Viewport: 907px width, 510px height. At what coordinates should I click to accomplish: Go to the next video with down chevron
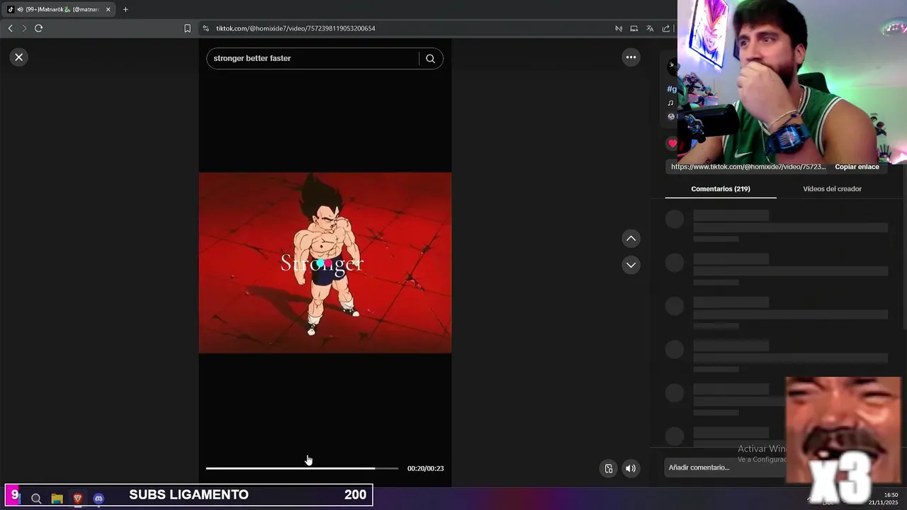(x=631, y=265)
